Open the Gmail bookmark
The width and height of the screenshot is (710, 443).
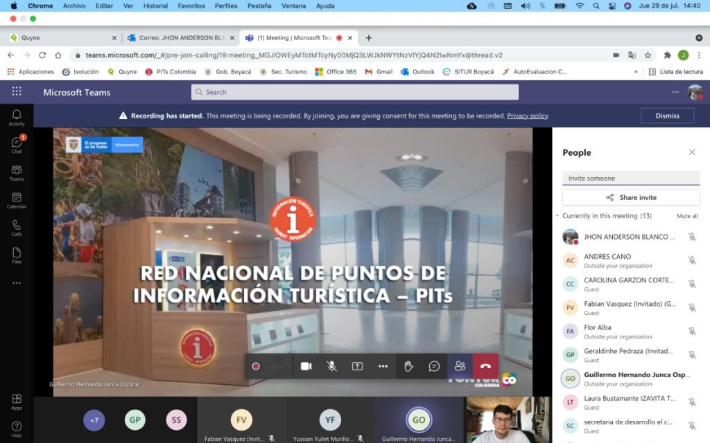pos(379,71)
